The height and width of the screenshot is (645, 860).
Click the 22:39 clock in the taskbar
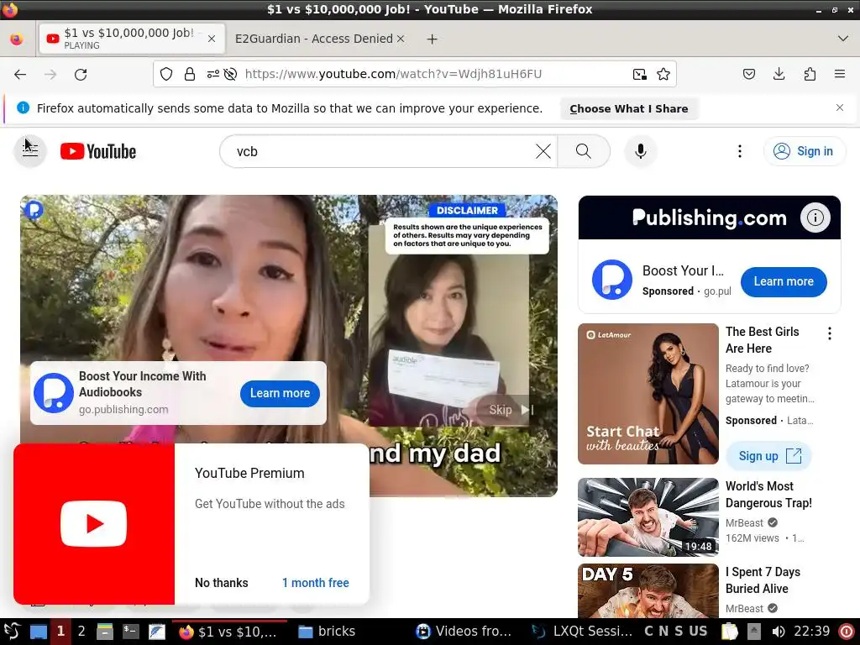[812, 632]
